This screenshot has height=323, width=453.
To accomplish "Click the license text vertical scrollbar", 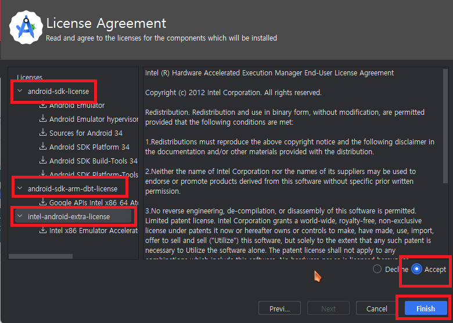I will [x=445, y=125].
